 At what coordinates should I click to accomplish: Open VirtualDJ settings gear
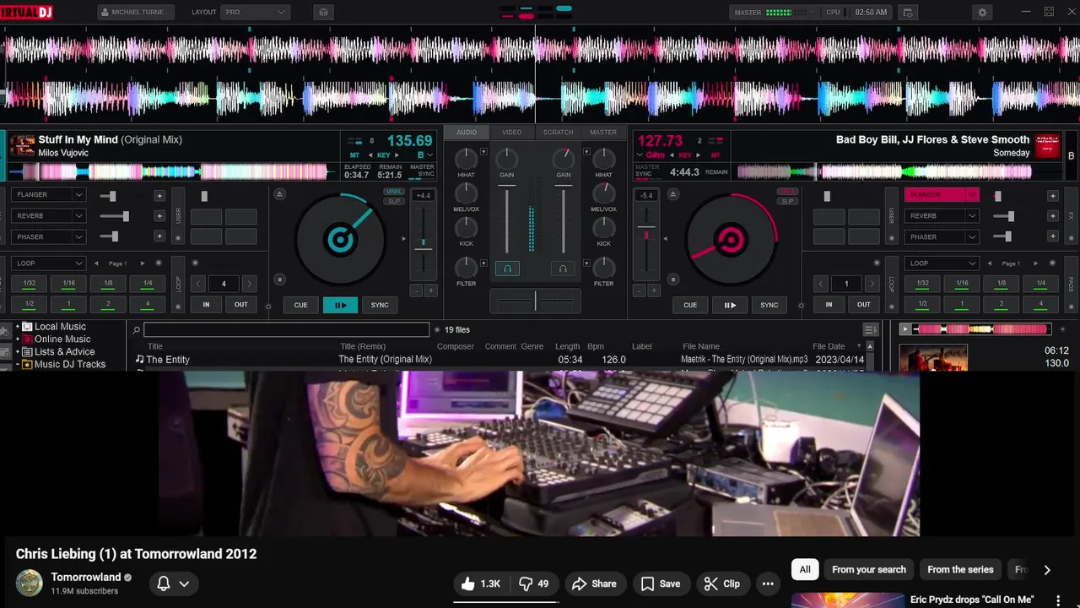981,13
